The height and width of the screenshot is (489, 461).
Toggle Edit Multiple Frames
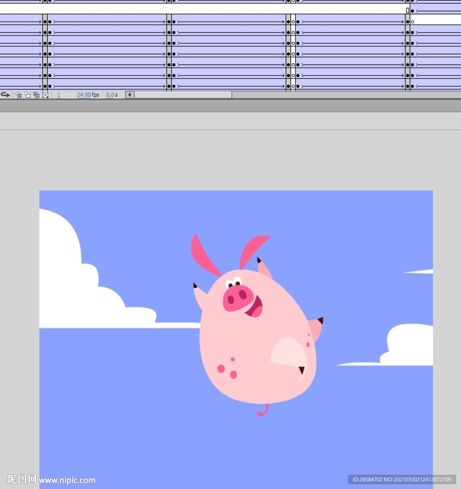[x=36, y=95]
